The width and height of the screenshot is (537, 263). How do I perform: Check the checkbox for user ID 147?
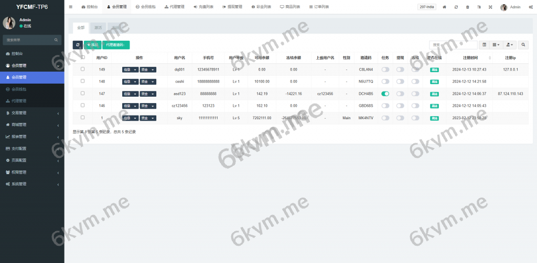[x=82, y=93]
